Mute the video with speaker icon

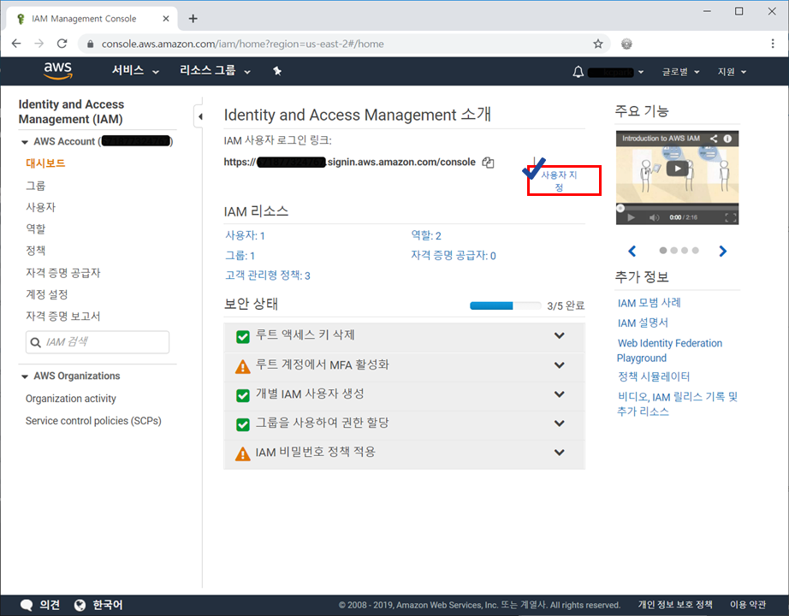(654, 217)
